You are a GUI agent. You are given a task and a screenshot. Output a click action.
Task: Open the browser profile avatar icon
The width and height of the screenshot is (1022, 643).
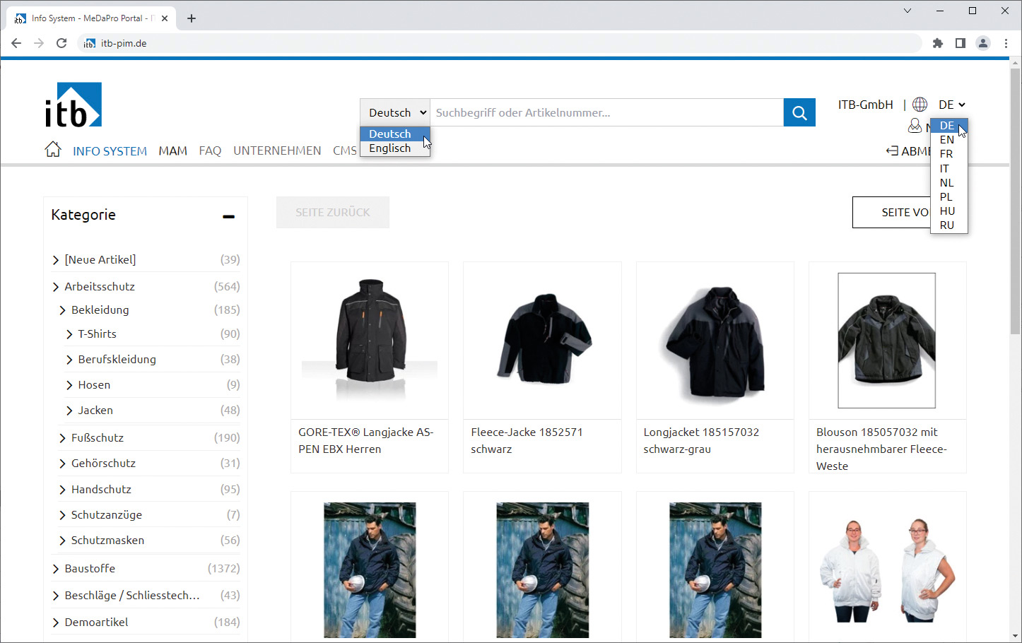point(982,43)
